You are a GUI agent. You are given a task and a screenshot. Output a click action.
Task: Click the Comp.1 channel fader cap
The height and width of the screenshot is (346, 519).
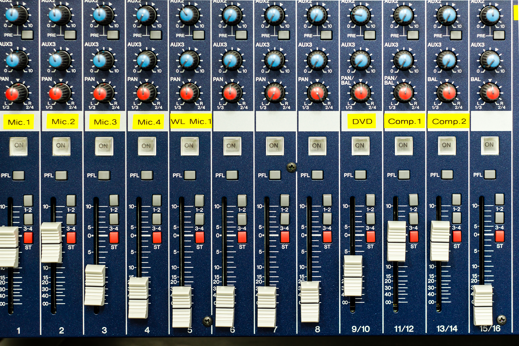pos(397,241)
